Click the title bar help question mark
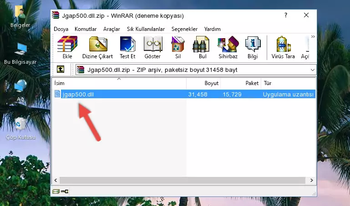350x206 pixels. (286, 15)
